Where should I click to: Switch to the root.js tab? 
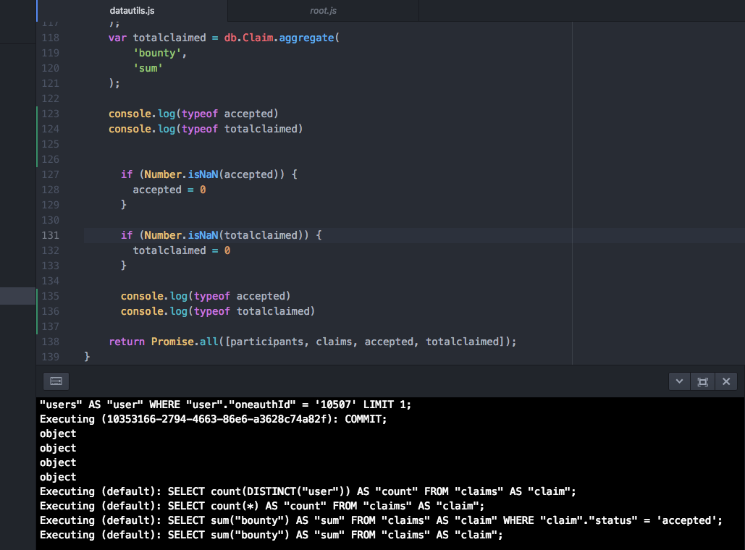pyautogui.click(x=323, y=10)
